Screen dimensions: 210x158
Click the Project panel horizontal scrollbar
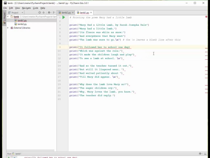[31, 150]
